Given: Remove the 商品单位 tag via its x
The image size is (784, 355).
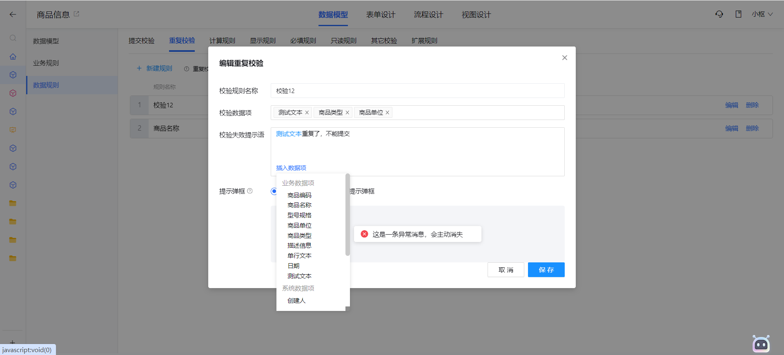Looking at the screenshot, I should (x=387, y=113).
